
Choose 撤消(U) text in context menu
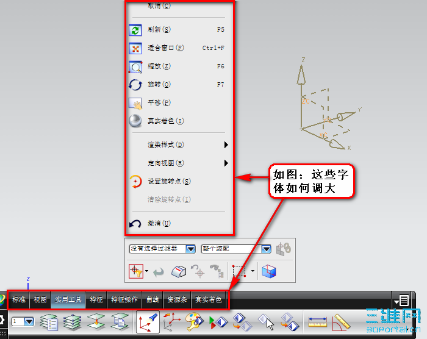159,224
